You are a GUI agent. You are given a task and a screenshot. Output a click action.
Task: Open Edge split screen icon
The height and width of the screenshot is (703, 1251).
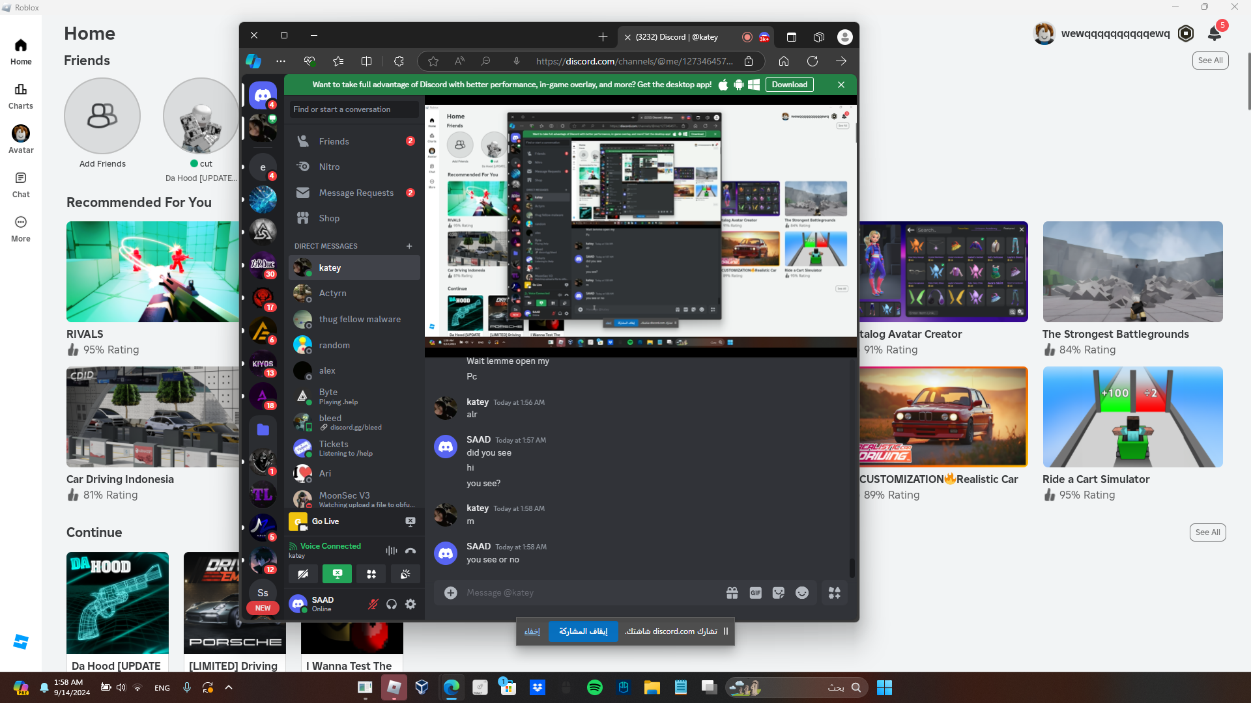[x=367, y=61]
